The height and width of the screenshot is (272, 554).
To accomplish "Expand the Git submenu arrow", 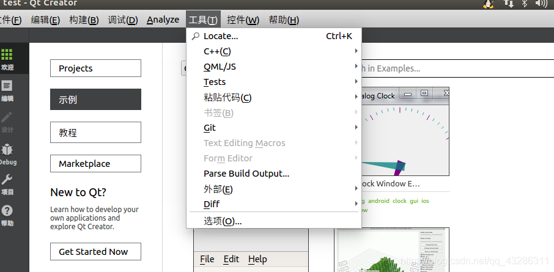I will click(356, 128).
